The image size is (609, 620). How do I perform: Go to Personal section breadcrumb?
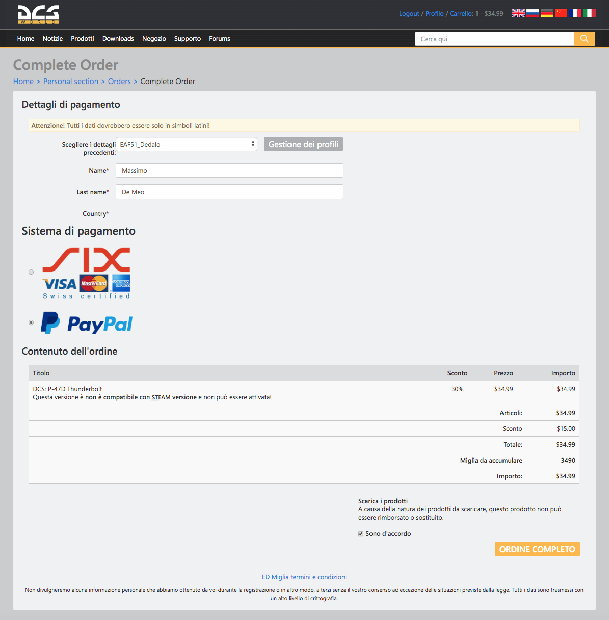point(71,82)
